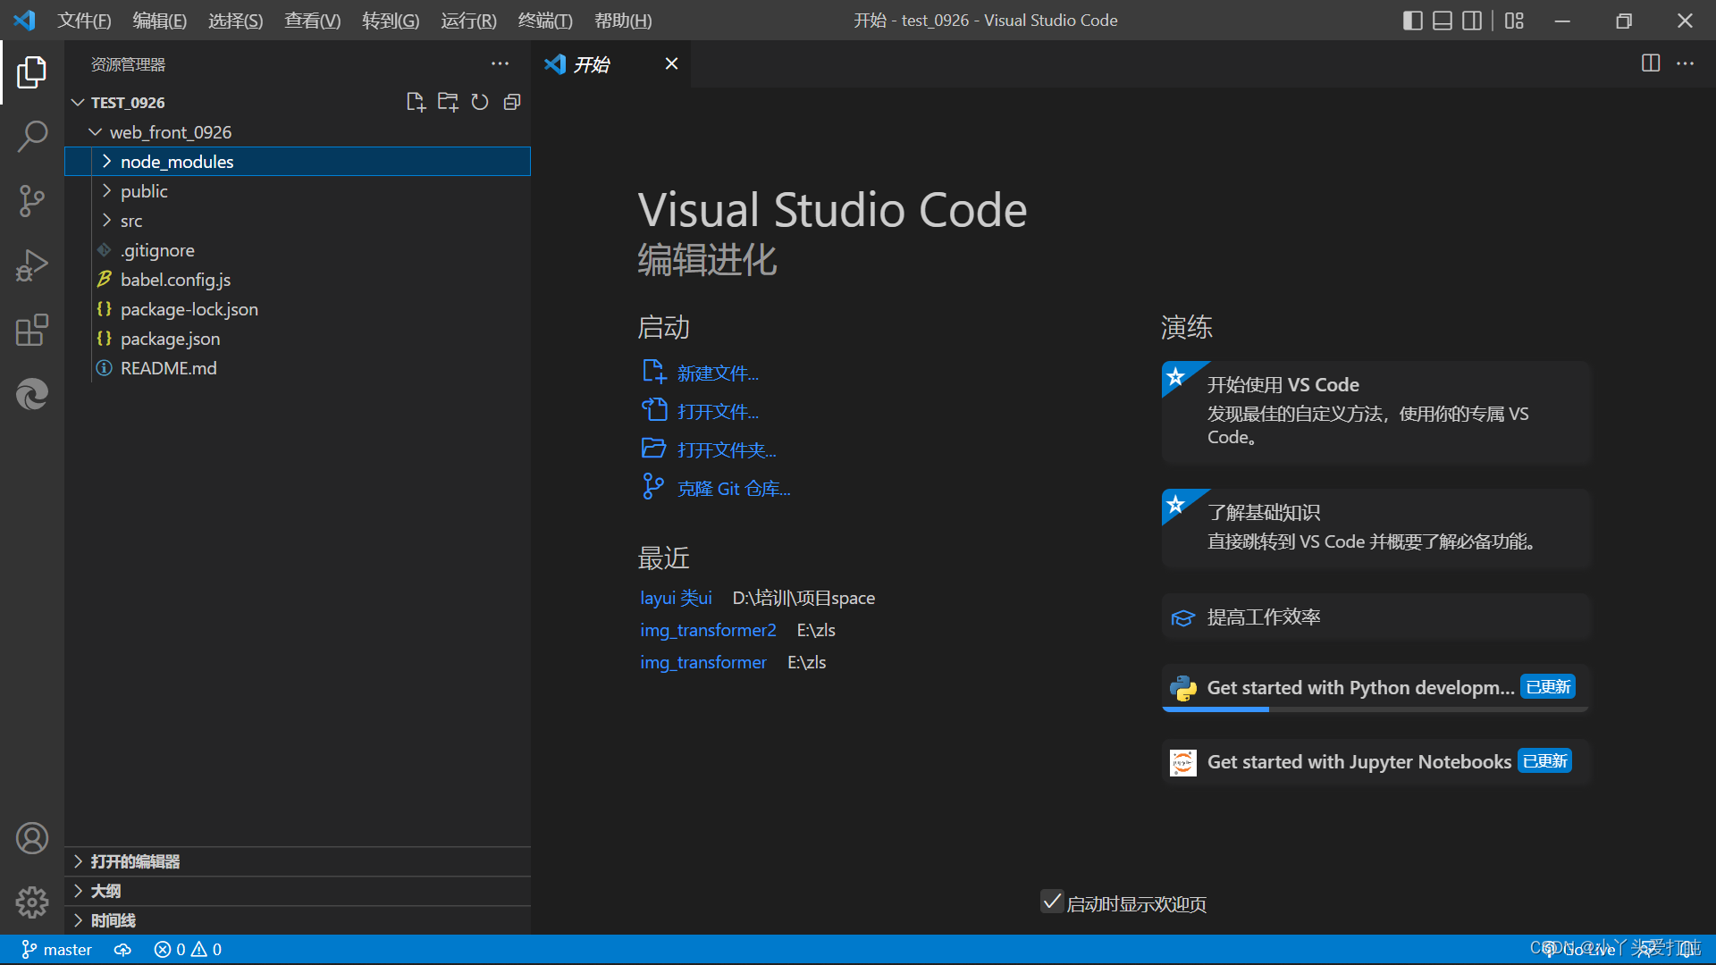
Task: Toggle bottom panel layout icon
Action: click(1443, 21)
